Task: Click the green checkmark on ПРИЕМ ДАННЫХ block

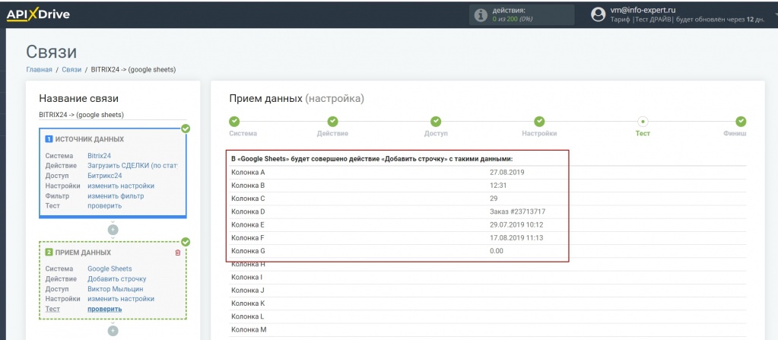Action: coord(186,242)
